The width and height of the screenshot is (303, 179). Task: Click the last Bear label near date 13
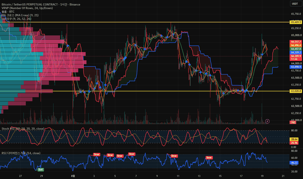point(209,158)
